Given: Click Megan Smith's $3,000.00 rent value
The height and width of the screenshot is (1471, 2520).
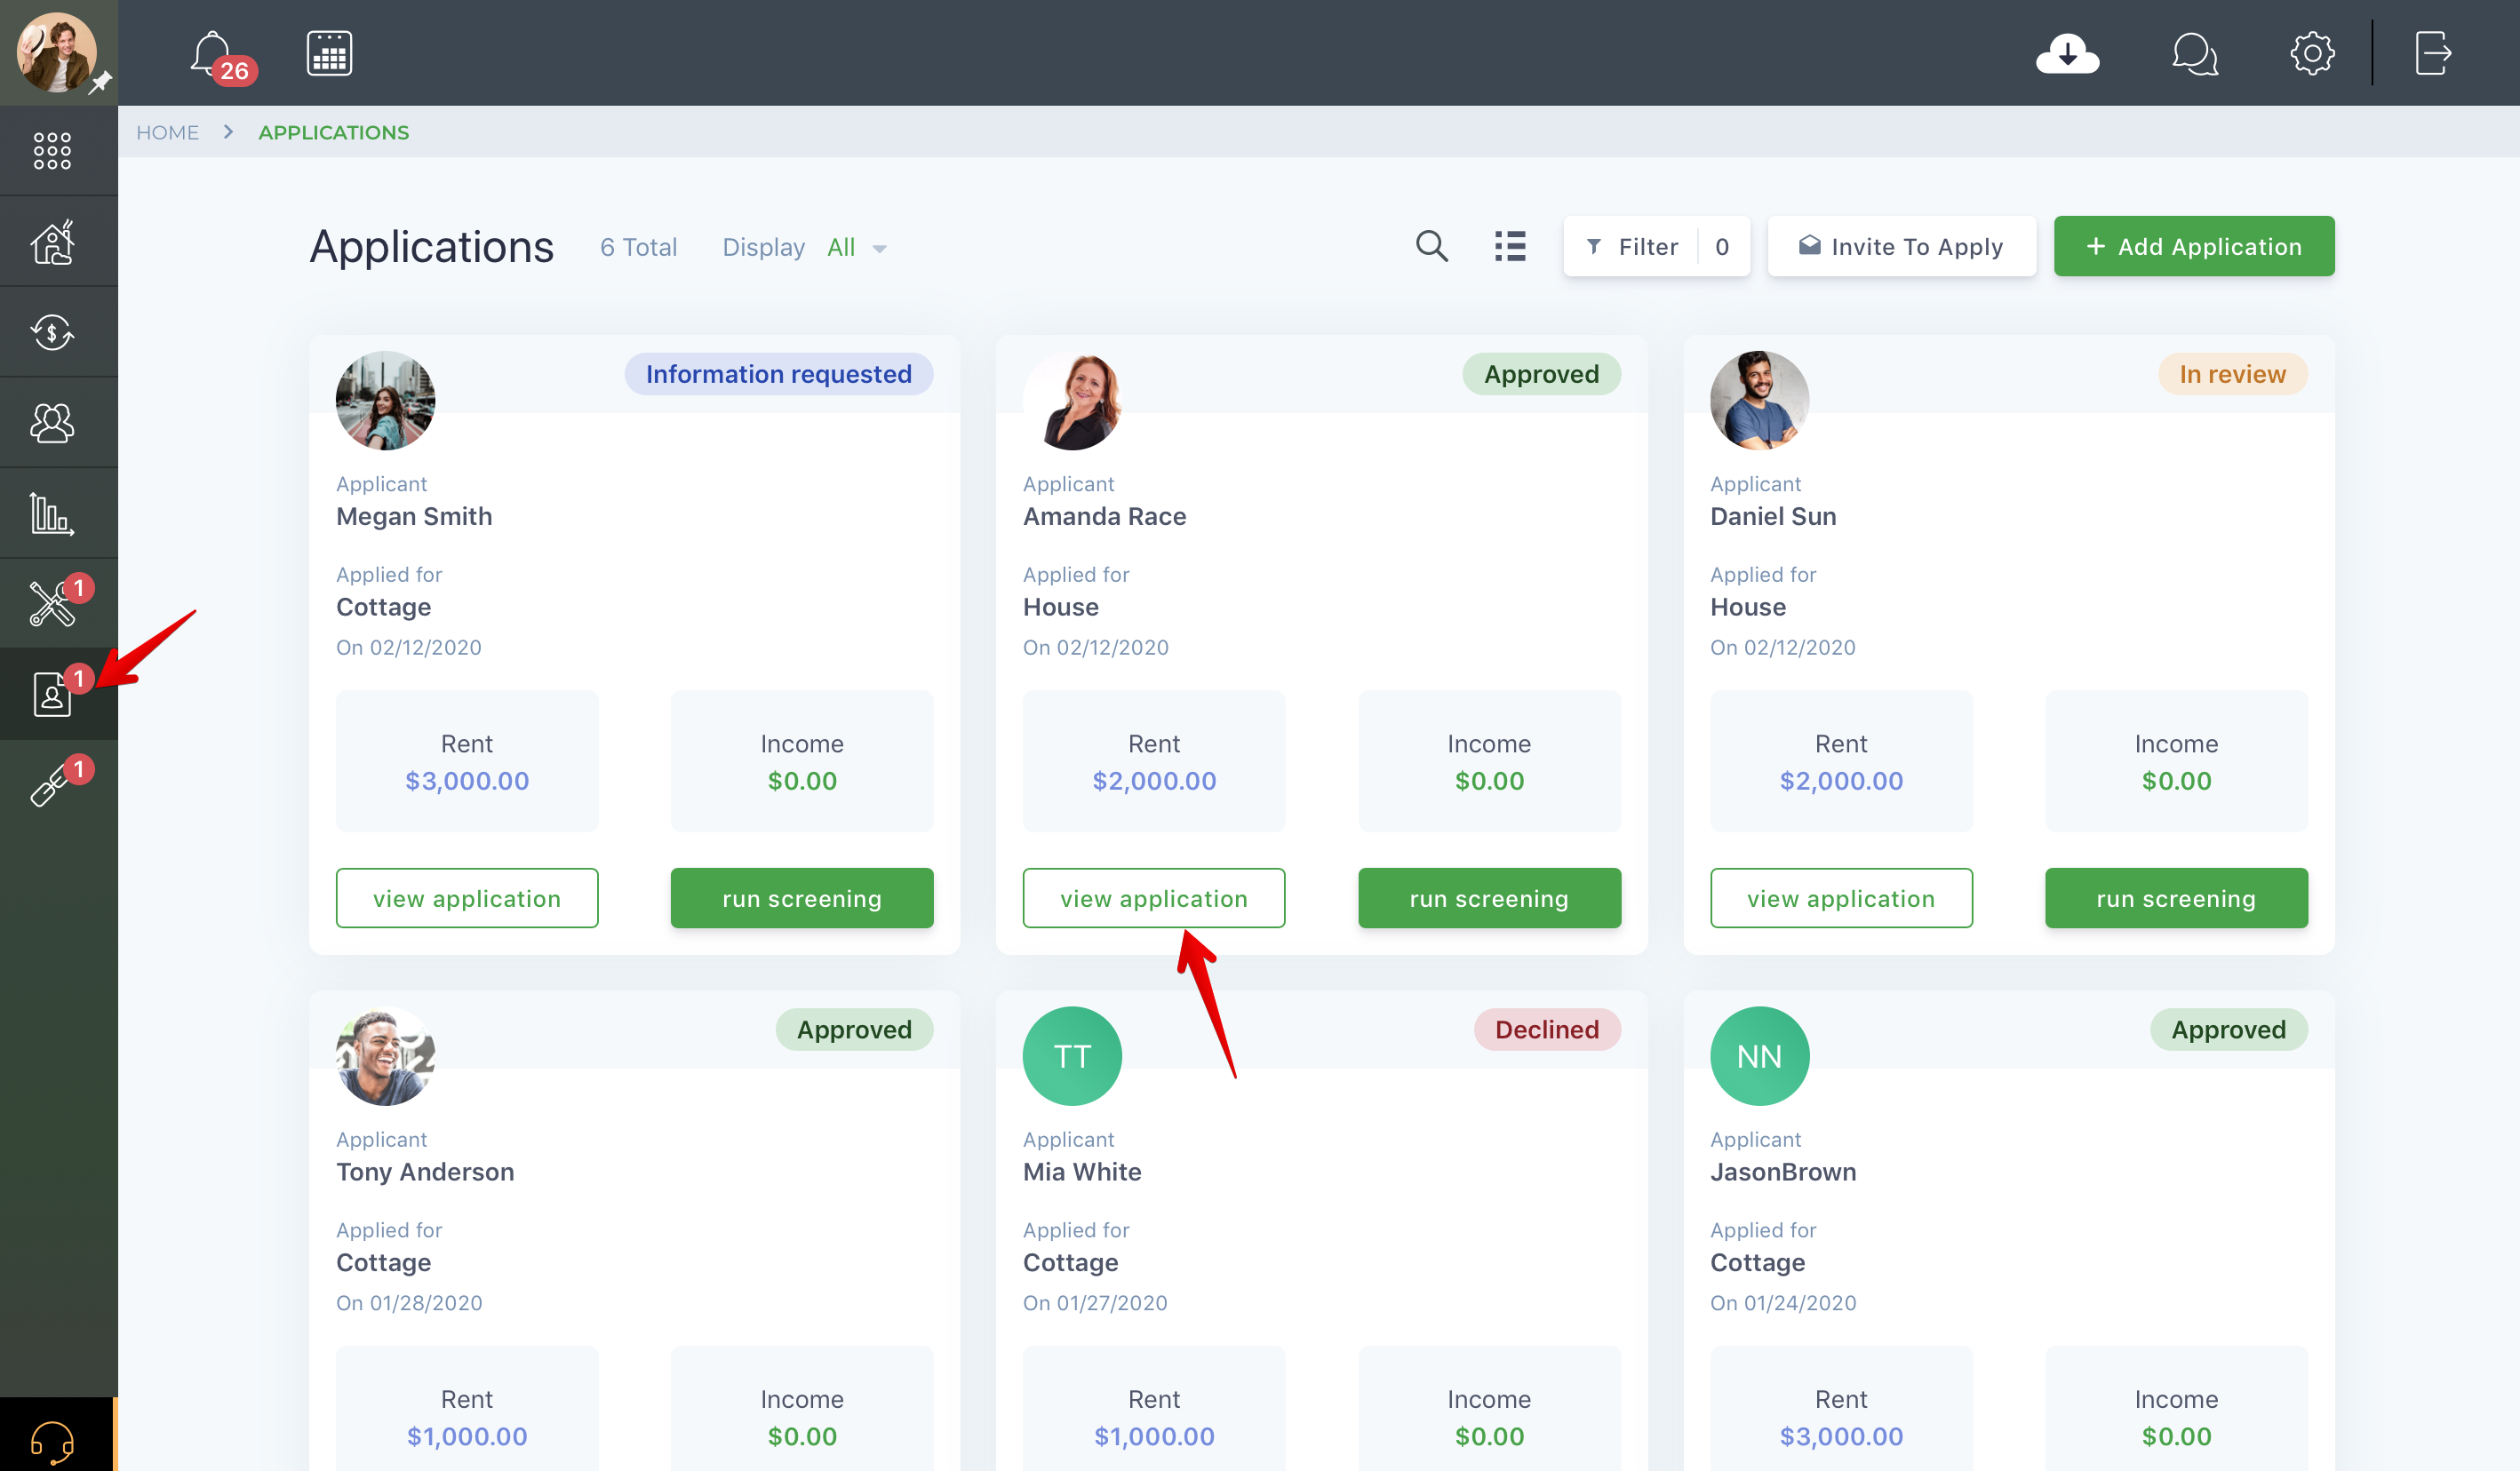Looking at the screenshot, I should (x=467, y=781).
